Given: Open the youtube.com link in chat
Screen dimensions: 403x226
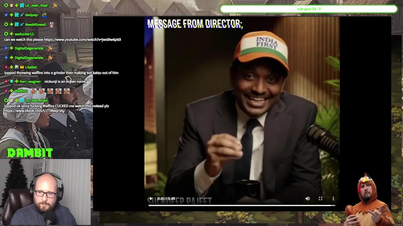Looking at the screenshot, I should [82, 40].
